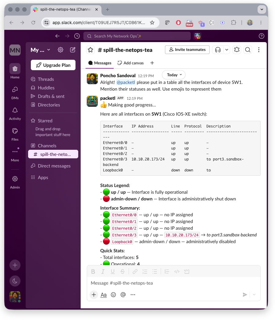The height and width of the screenshot is (320, 275).
Task: Open Threads in channel sidebar
Action: (53, 79)
